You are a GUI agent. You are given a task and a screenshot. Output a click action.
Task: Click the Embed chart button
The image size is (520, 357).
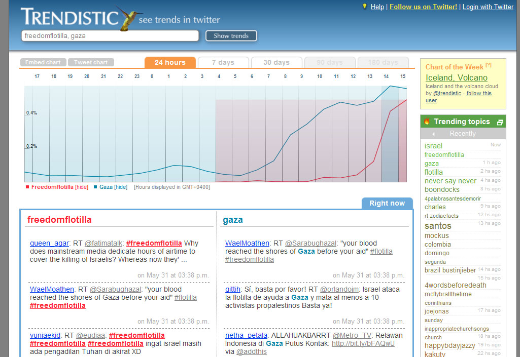click(43, 62)
